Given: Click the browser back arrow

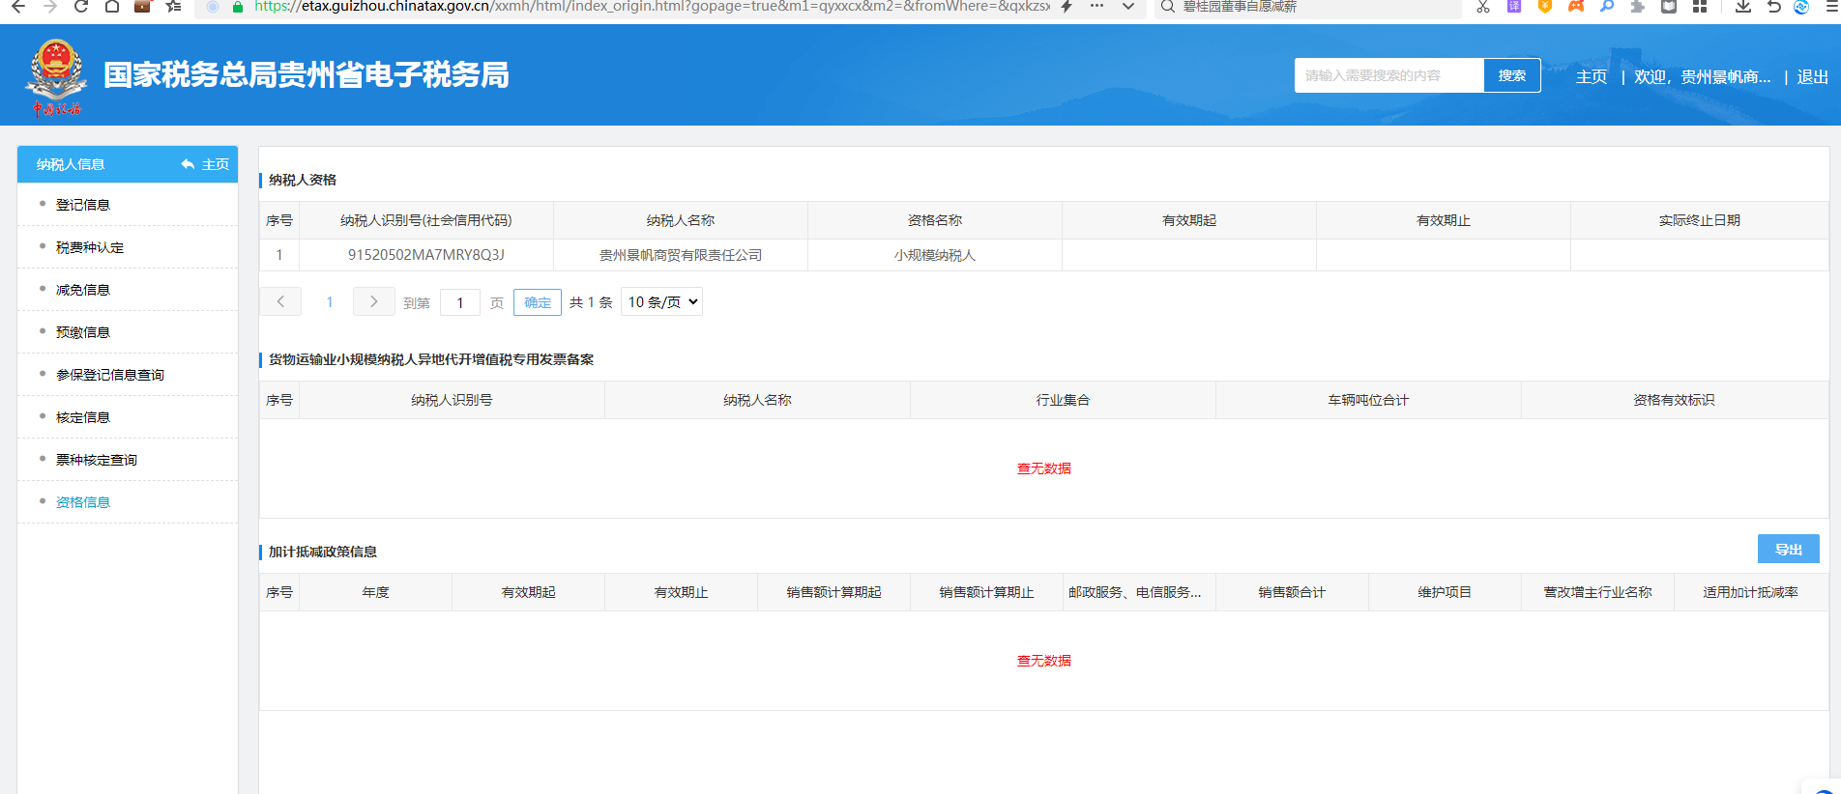Looking at the screenshot, I should (17, 6).
